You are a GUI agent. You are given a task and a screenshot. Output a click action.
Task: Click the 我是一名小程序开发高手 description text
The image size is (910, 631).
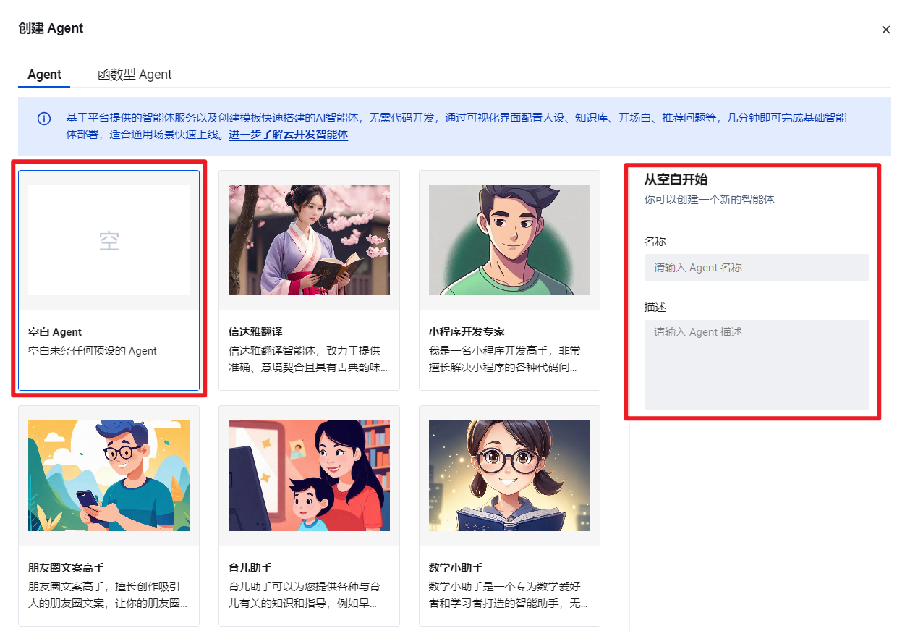pyautogui.click(x=506, y=359)
